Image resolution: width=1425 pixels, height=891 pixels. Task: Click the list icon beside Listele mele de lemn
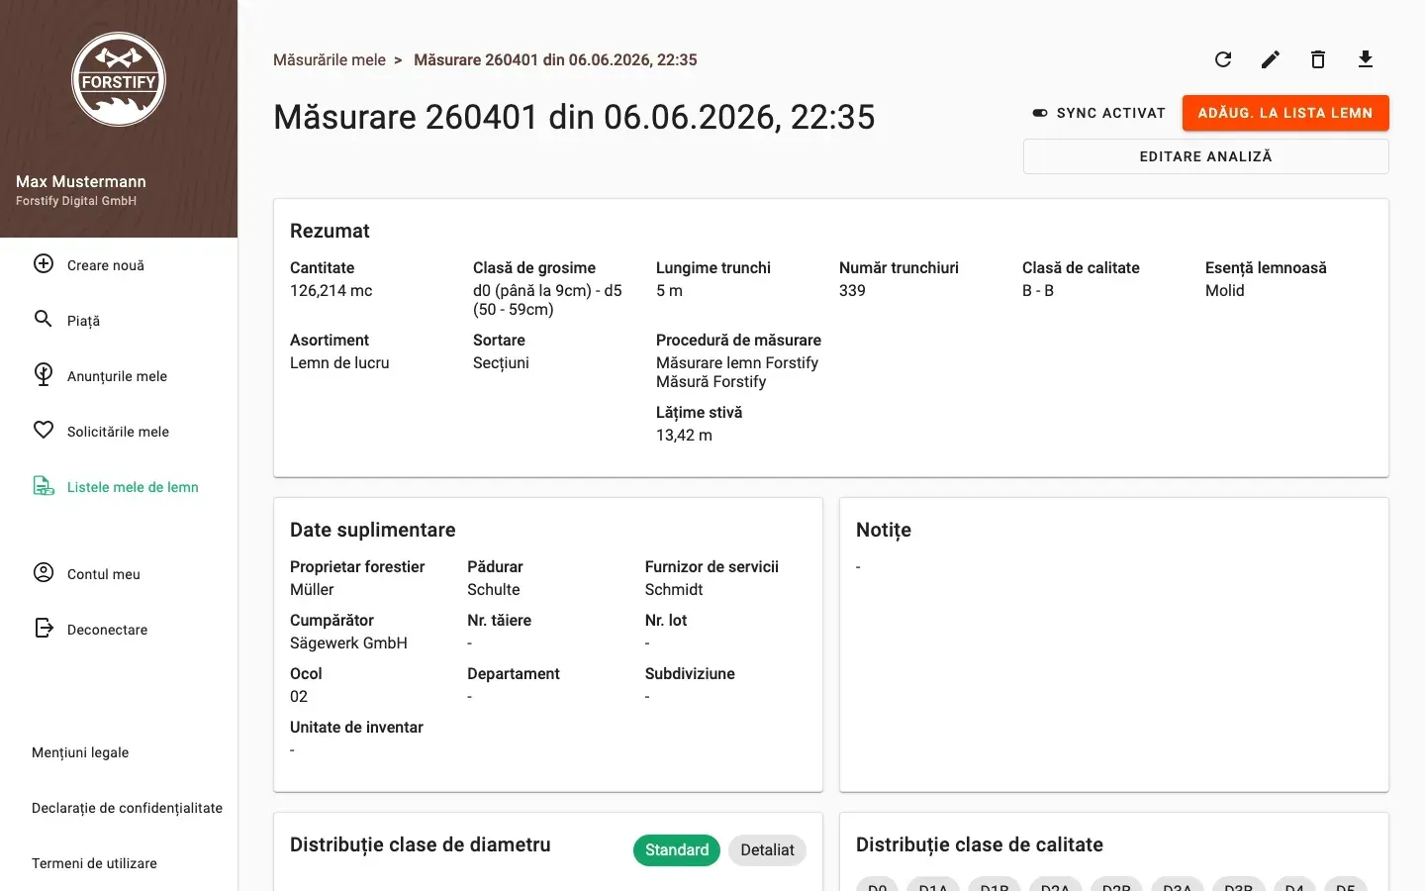44,485
